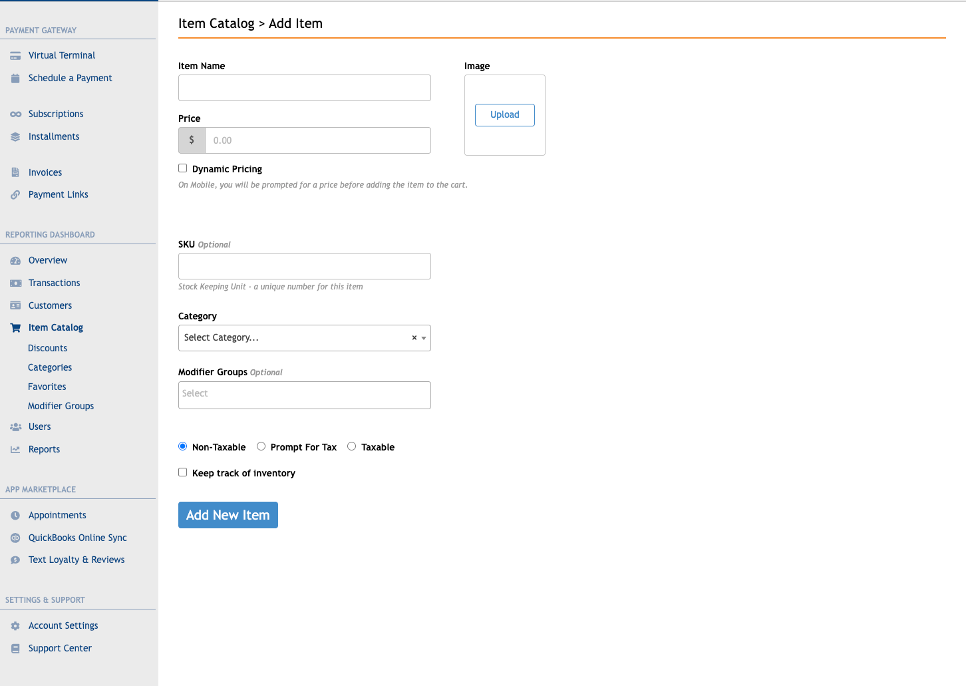Click the Users group icon
This screenshot has height=686, width=966.
click(15, 427)
